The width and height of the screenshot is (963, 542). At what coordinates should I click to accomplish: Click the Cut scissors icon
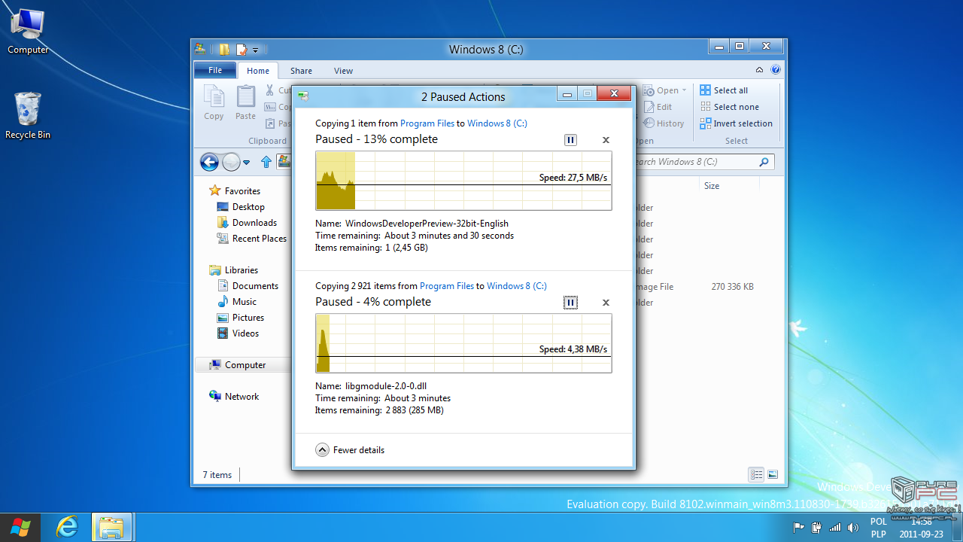(271, 90)
